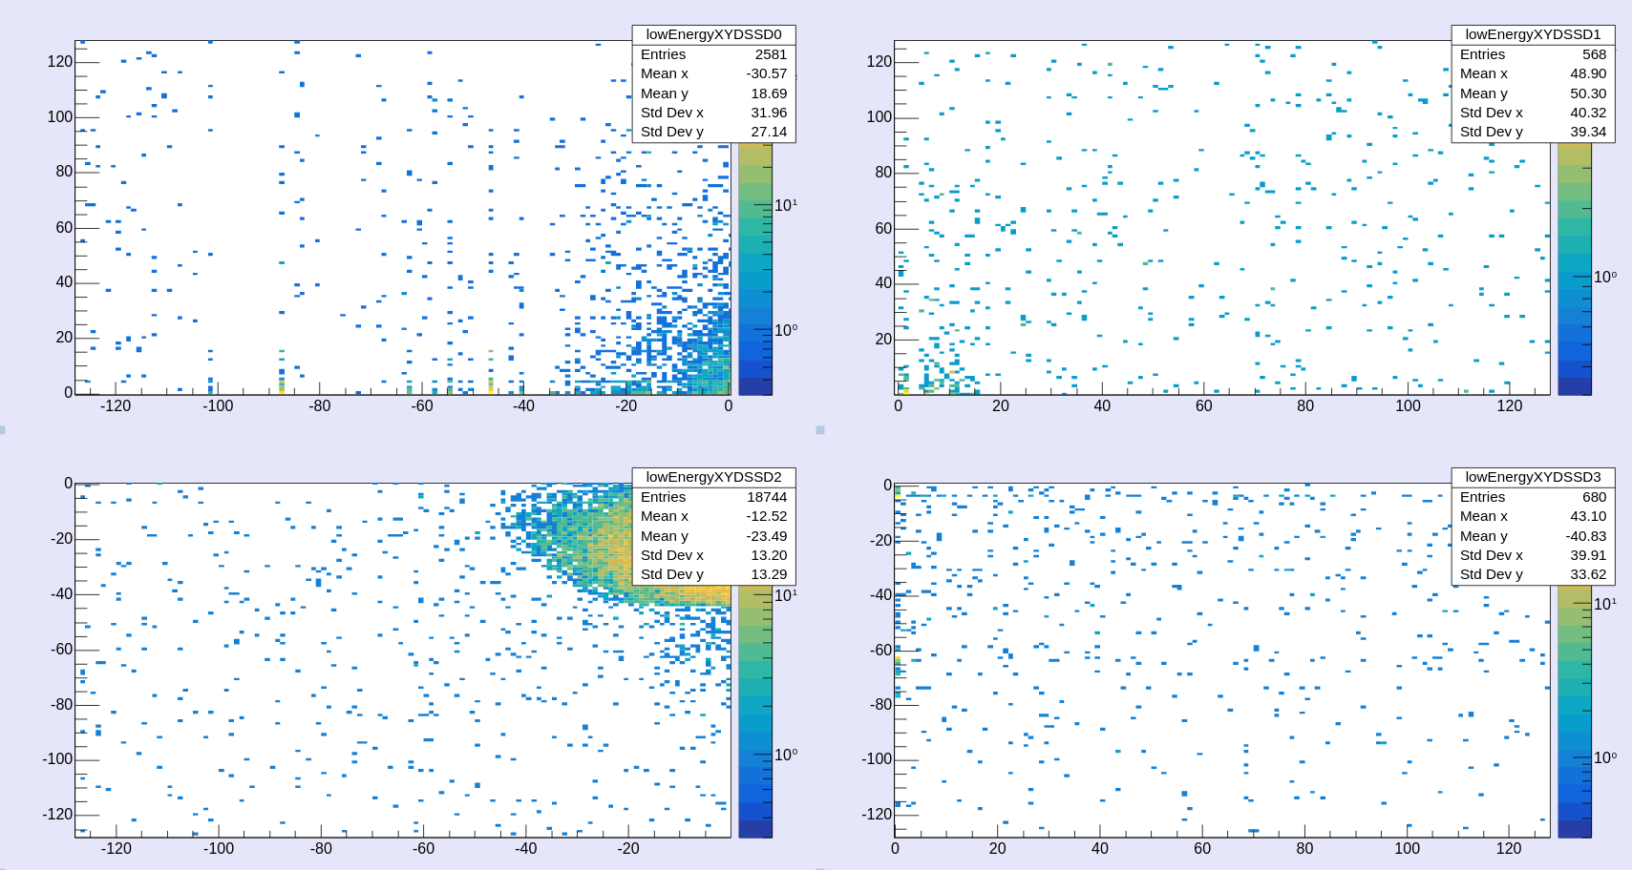
Task: Click the -60 axis label of DSSD0 plot
Action: point(422,405)
